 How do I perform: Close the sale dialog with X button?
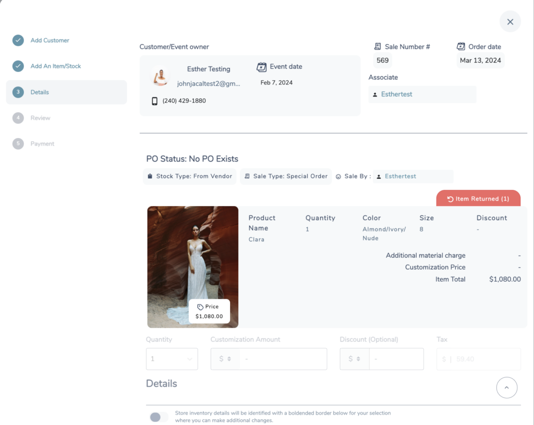[x=510, y=22]
